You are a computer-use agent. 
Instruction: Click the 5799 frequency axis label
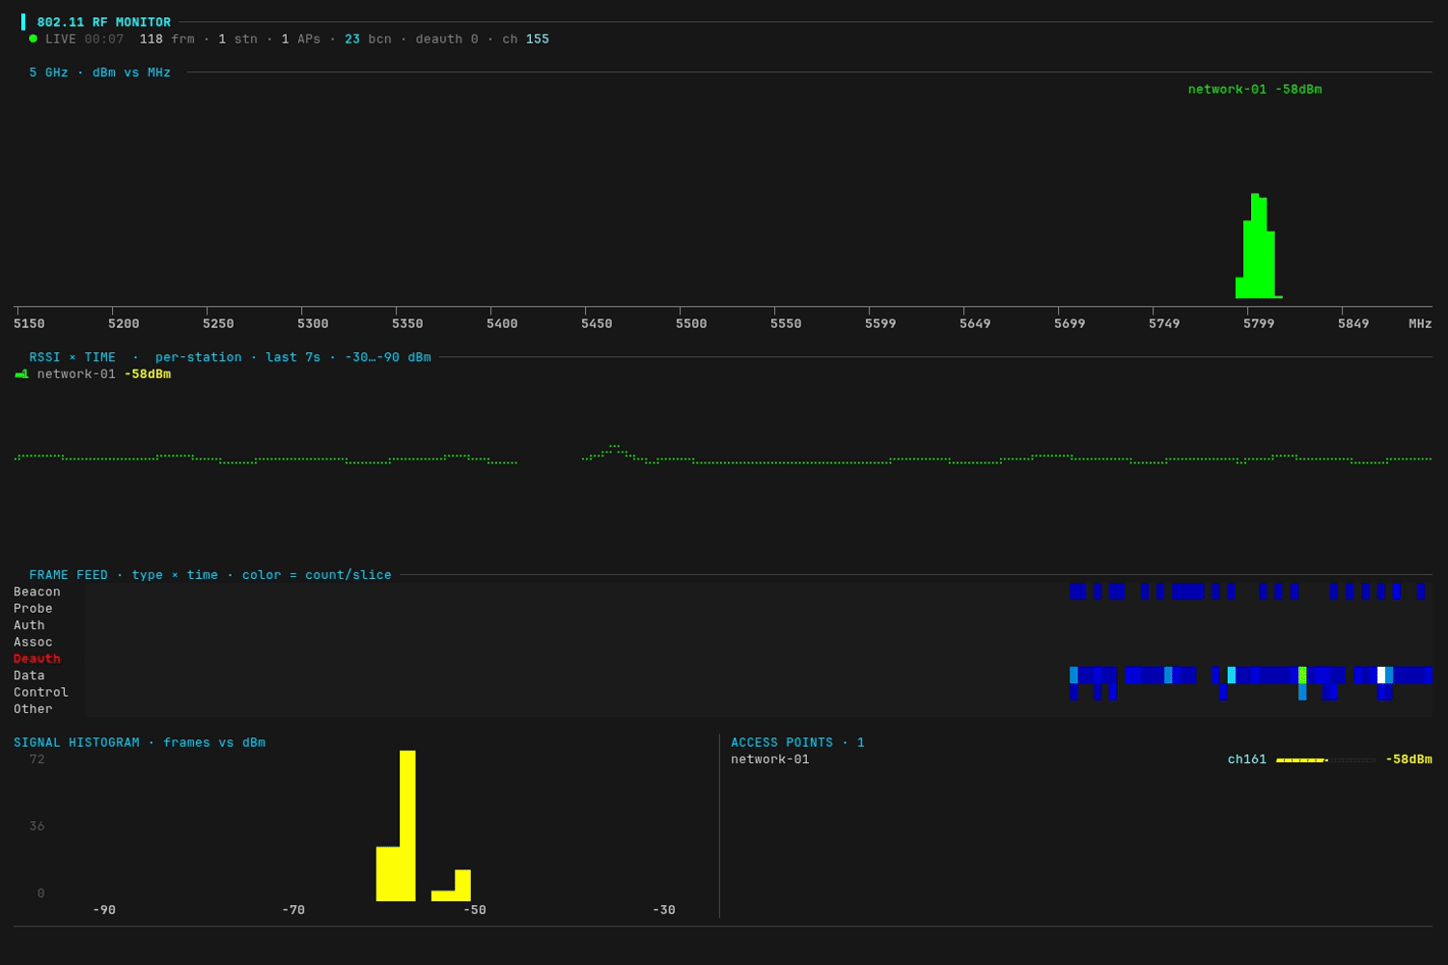tap(1259, 324)
